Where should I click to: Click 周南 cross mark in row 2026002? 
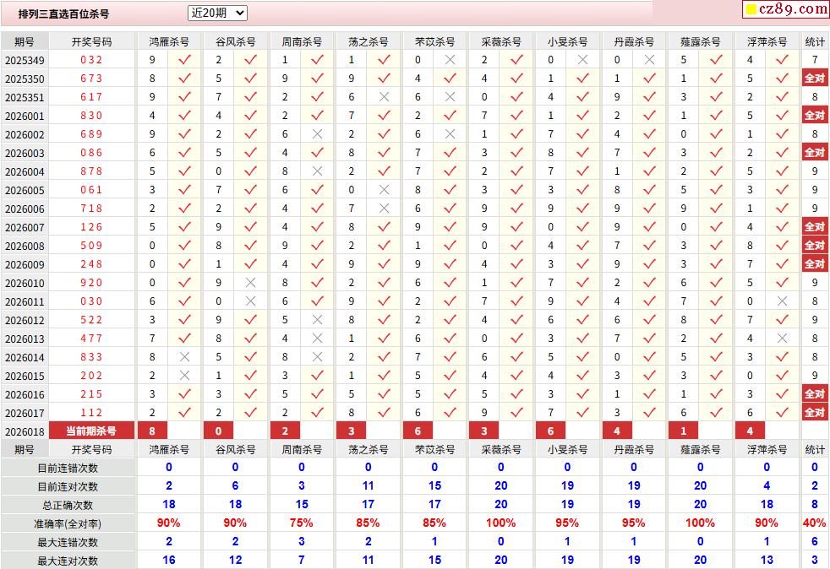coord(318,133)
